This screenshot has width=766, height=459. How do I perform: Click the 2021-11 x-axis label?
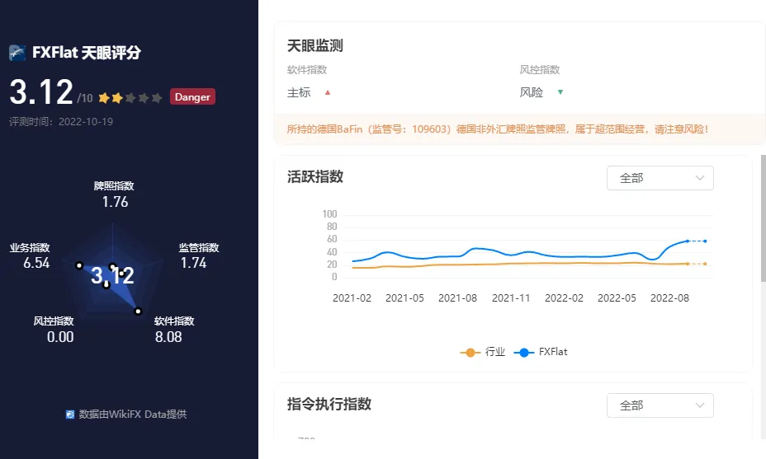pos(511,298)
